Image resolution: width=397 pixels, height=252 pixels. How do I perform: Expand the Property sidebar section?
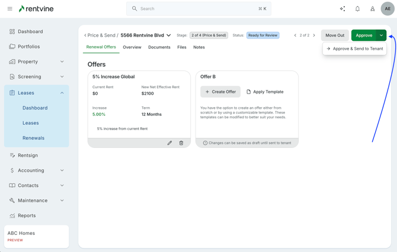tap(62, 62)
